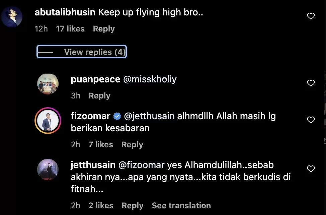The image size is (326, 215).
Task: View the 7 likes on fizoomar's reply
Action: (x=101, y=145)
